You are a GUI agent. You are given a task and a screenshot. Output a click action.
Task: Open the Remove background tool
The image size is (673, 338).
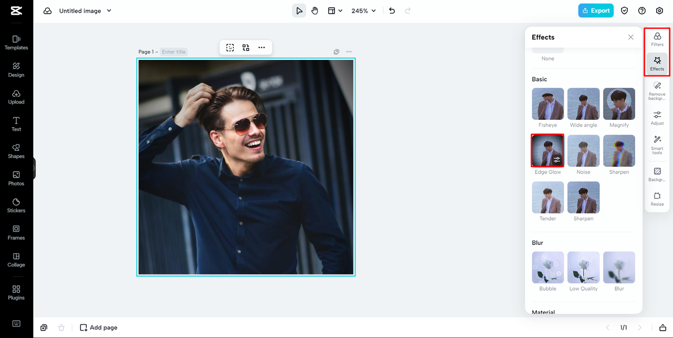(657, 89)
